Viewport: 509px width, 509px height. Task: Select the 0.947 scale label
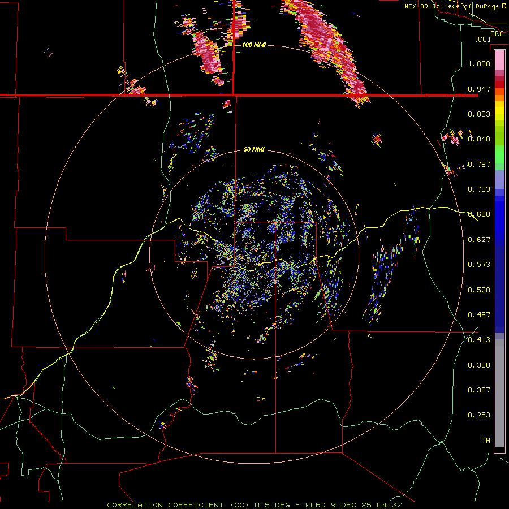[479, 89]
